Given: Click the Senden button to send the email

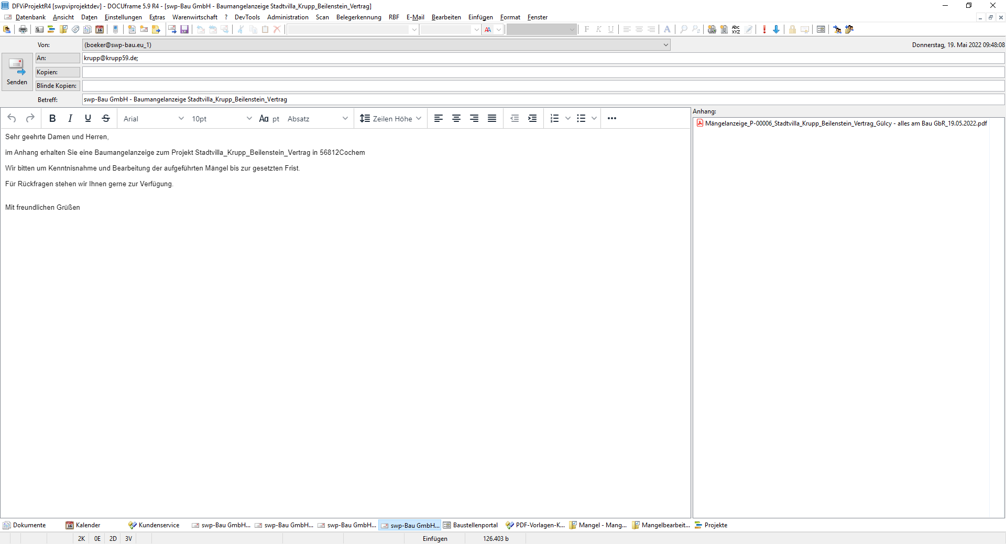Looking at the screenshot, I should 17,72.
